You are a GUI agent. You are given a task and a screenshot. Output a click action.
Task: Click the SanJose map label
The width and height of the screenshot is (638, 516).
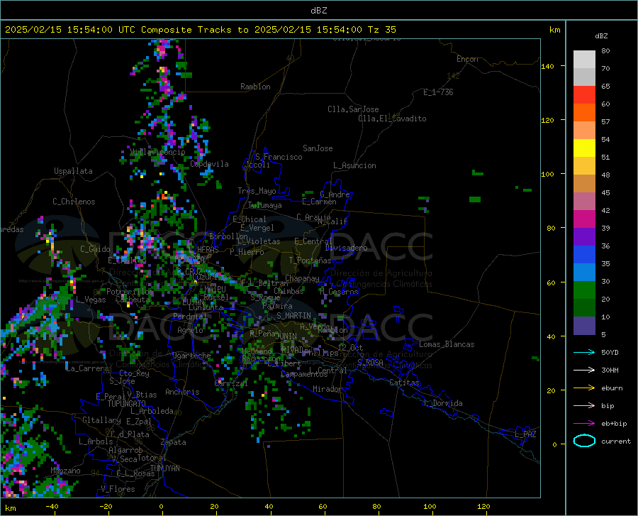[318, 148]
